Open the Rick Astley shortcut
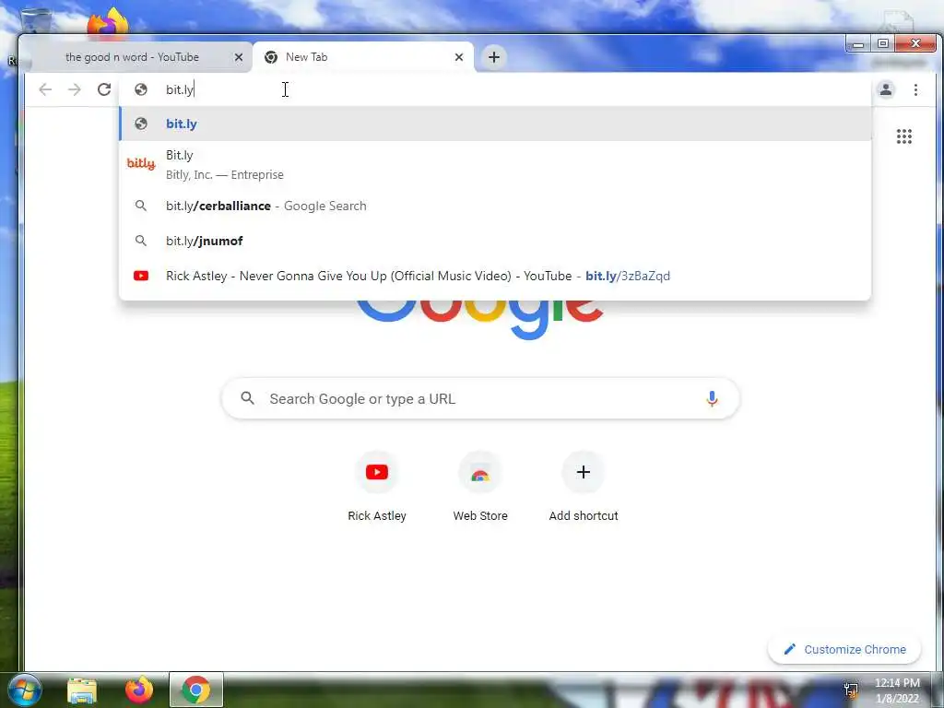The height and width of the screenshot is (708, 944). tap(377, 487)
